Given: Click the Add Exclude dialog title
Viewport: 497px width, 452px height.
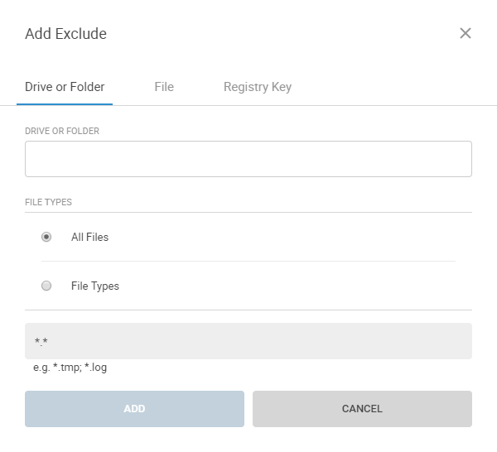Looking at the screenshot, I should pos(65,34).
